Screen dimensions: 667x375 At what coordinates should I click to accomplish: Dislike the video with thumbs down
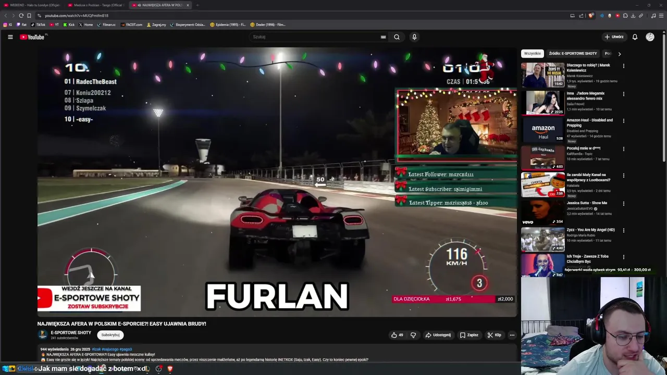(413, 335)
